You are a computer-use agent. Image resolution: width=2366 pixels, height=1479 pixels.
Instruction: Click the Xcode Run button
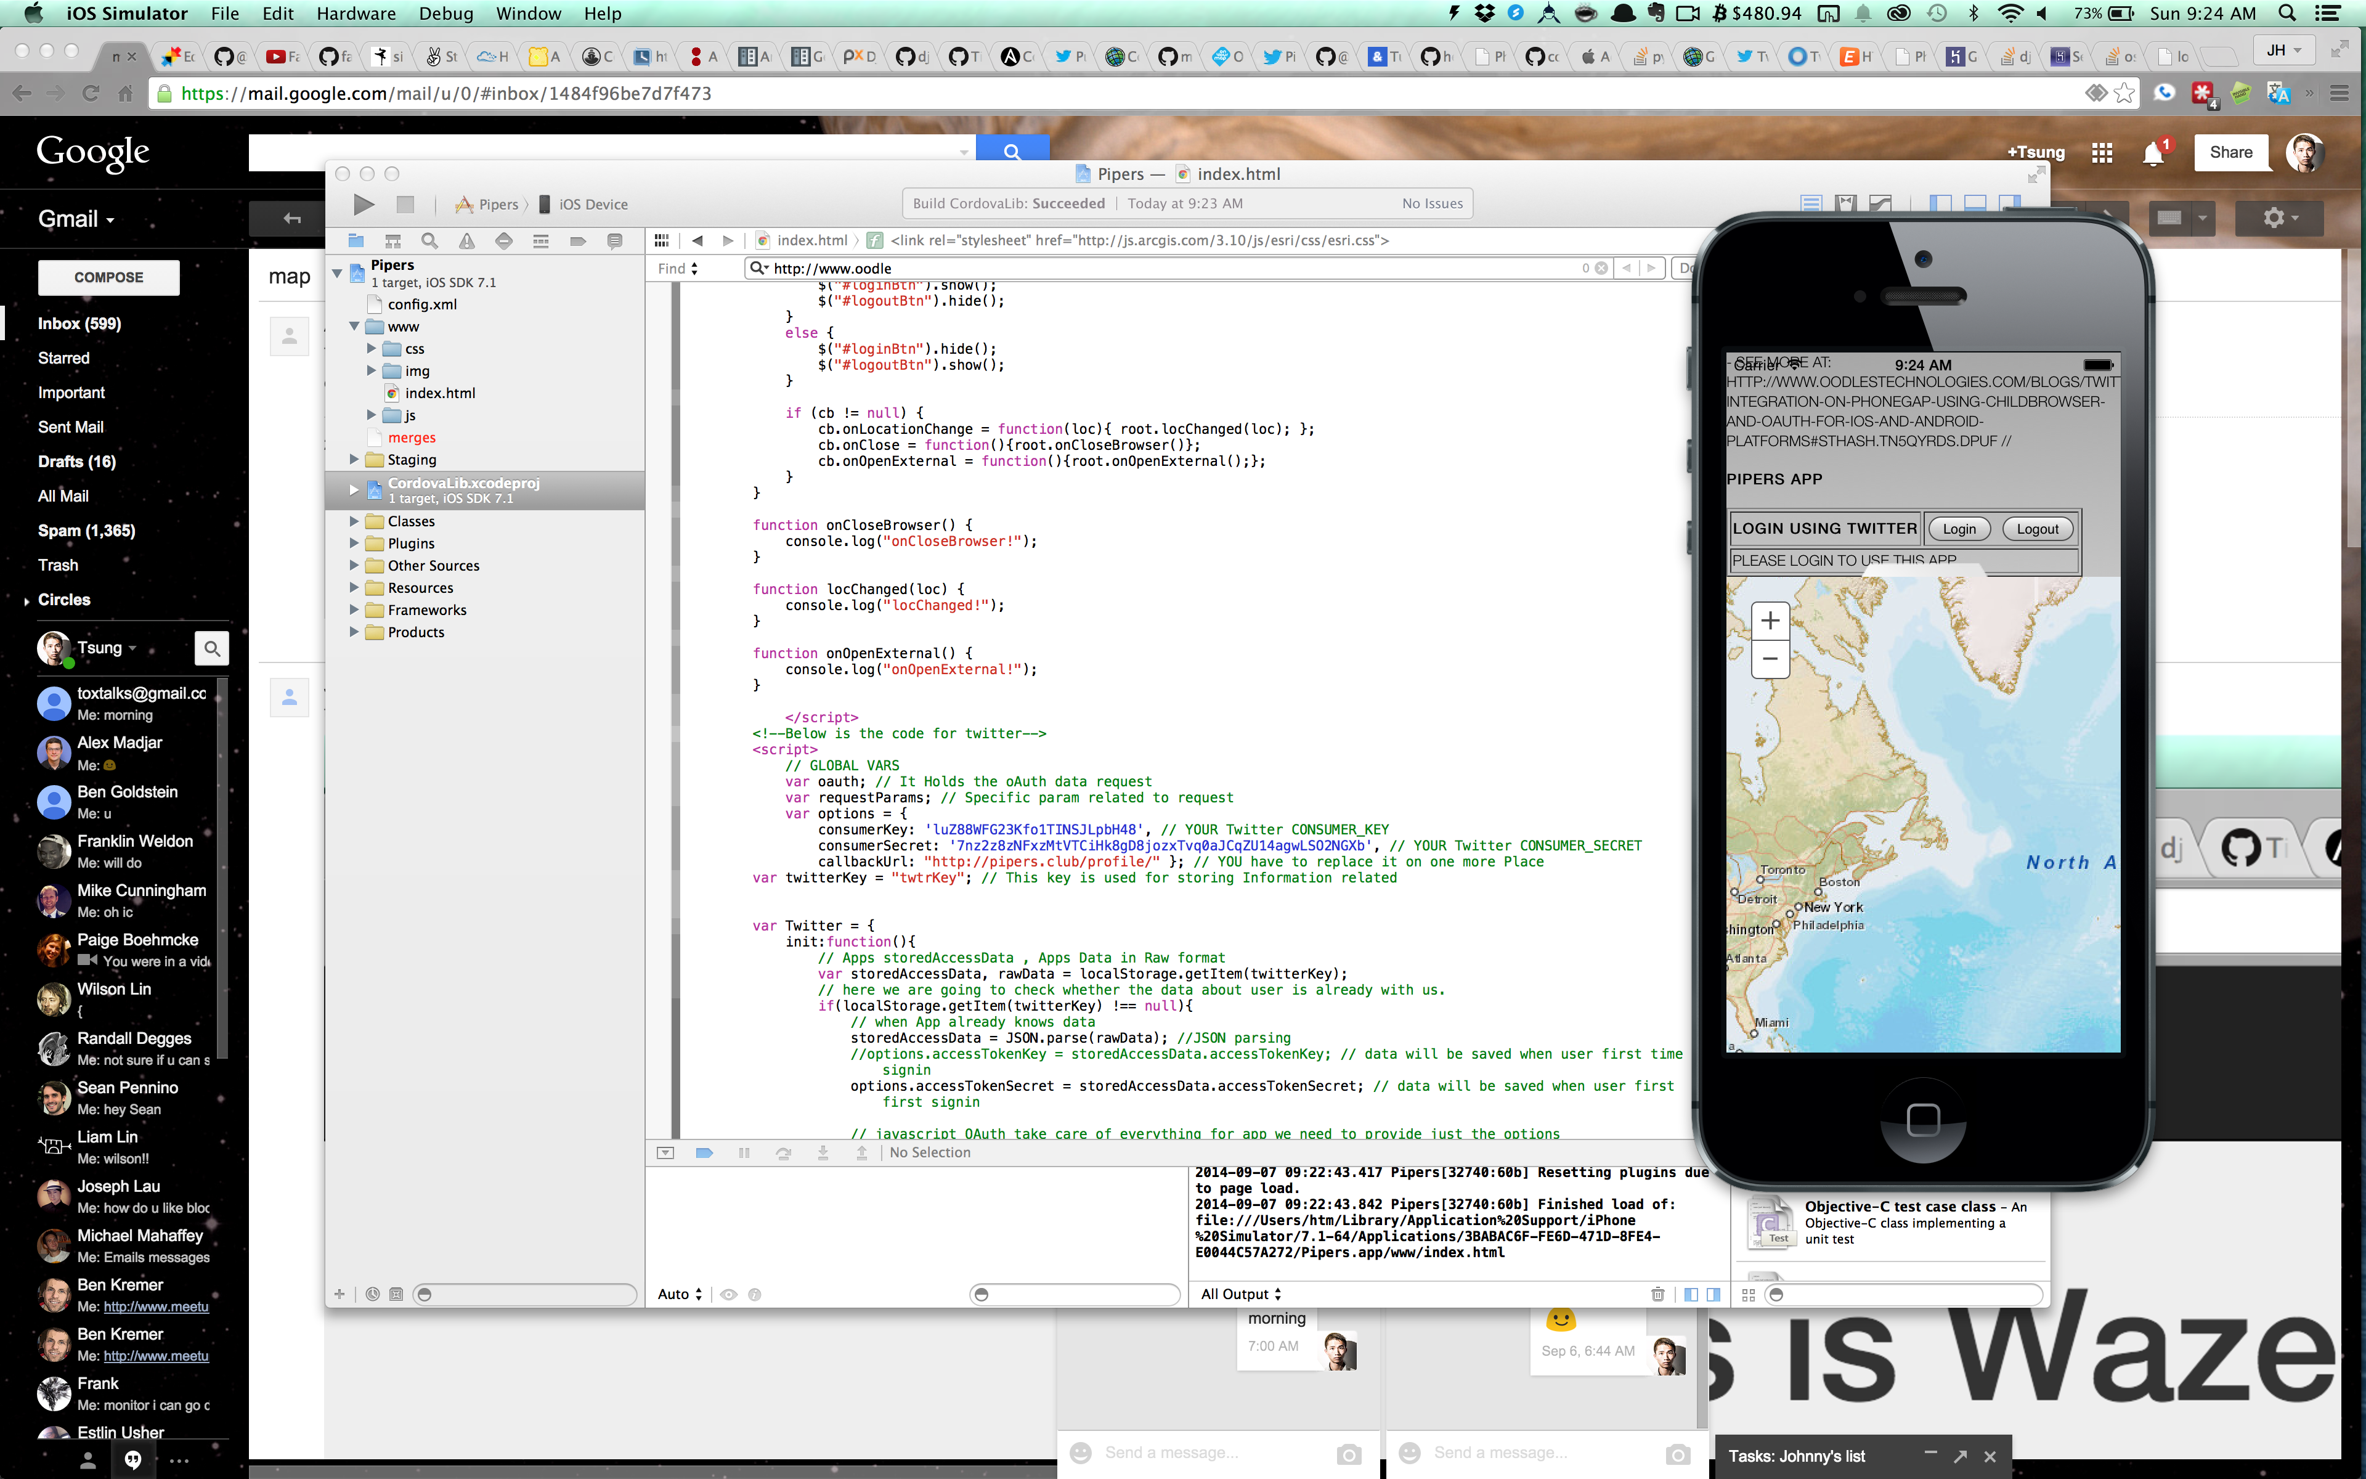(364, 205)
